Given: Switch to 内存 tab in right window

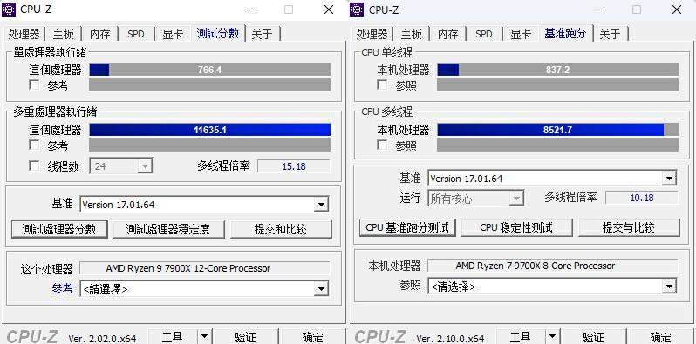Looking at the screenshot, I should click(447, 34).
